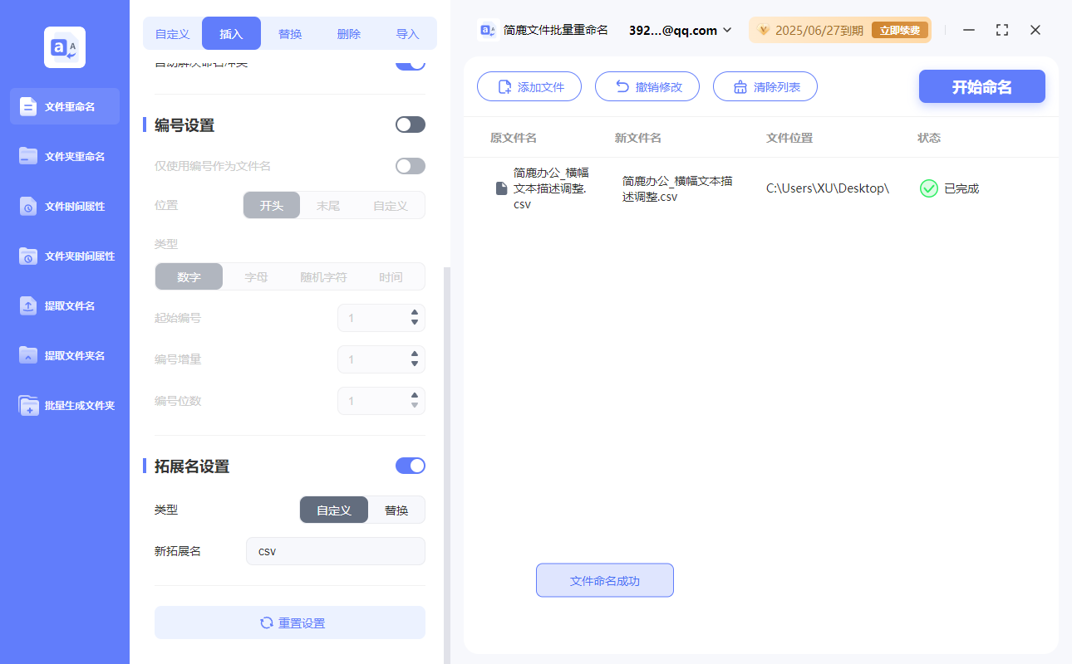The width and height of the screenshot is (1072, 664).
Task: Click the app logo at top left
Action: pos(64,47)
